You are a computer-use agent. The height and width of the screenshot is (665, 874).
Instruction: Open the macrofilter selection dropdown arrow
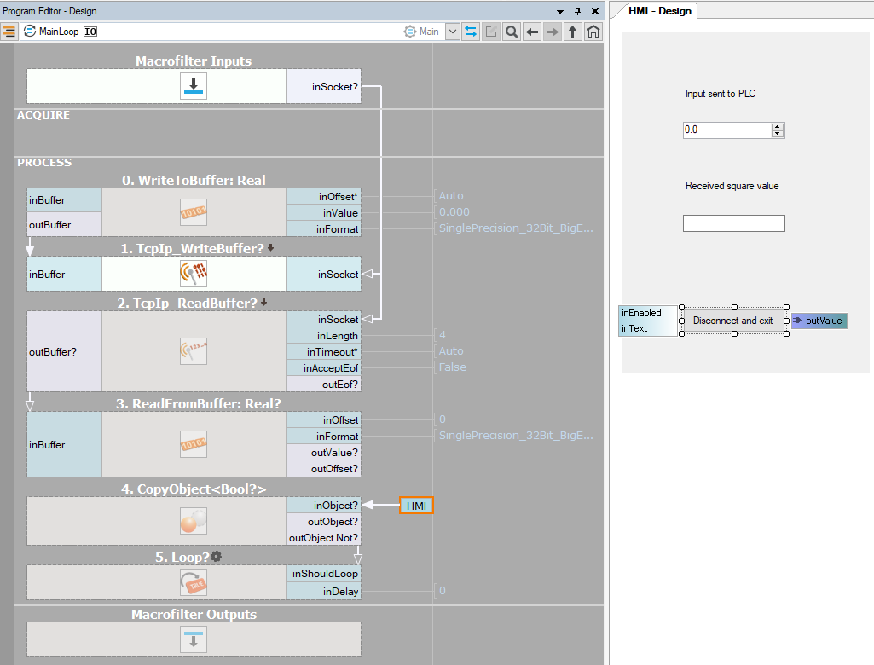pos(452,32)
